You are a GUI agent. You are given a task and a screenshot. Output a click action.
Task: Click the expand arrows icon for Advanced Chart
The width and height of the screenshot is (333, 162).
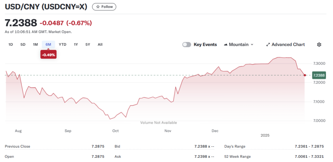pyautogui.click(x=268, y=44)
